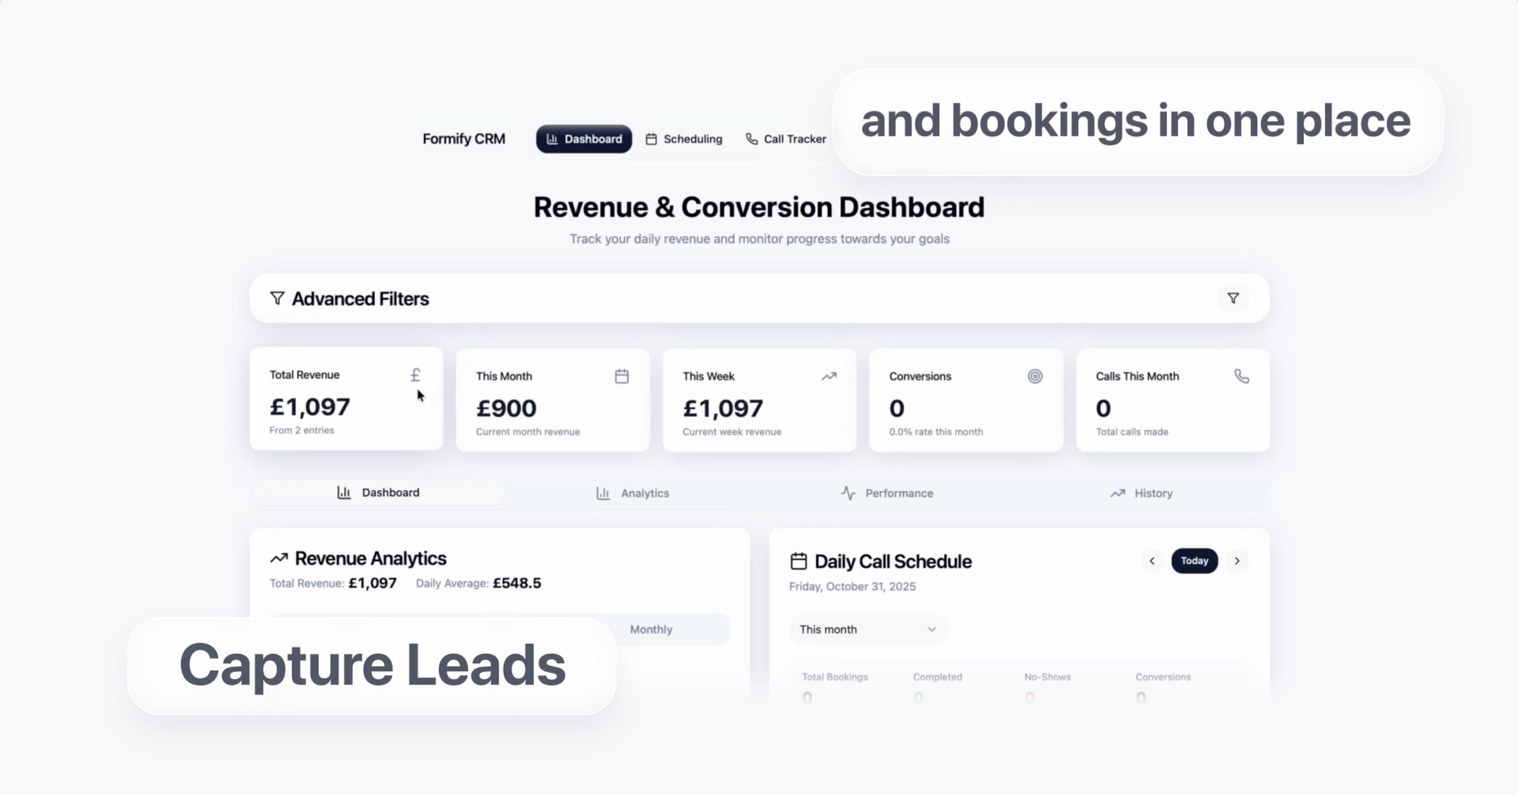Click the Today button
This screenshot has width=1518, height=795.
click(x=1194, y=560)
